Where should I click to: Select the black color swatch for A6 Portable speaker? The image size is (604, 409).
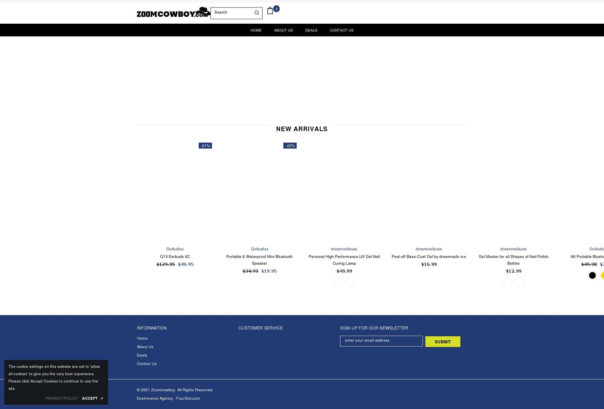[x=592, y=275]
